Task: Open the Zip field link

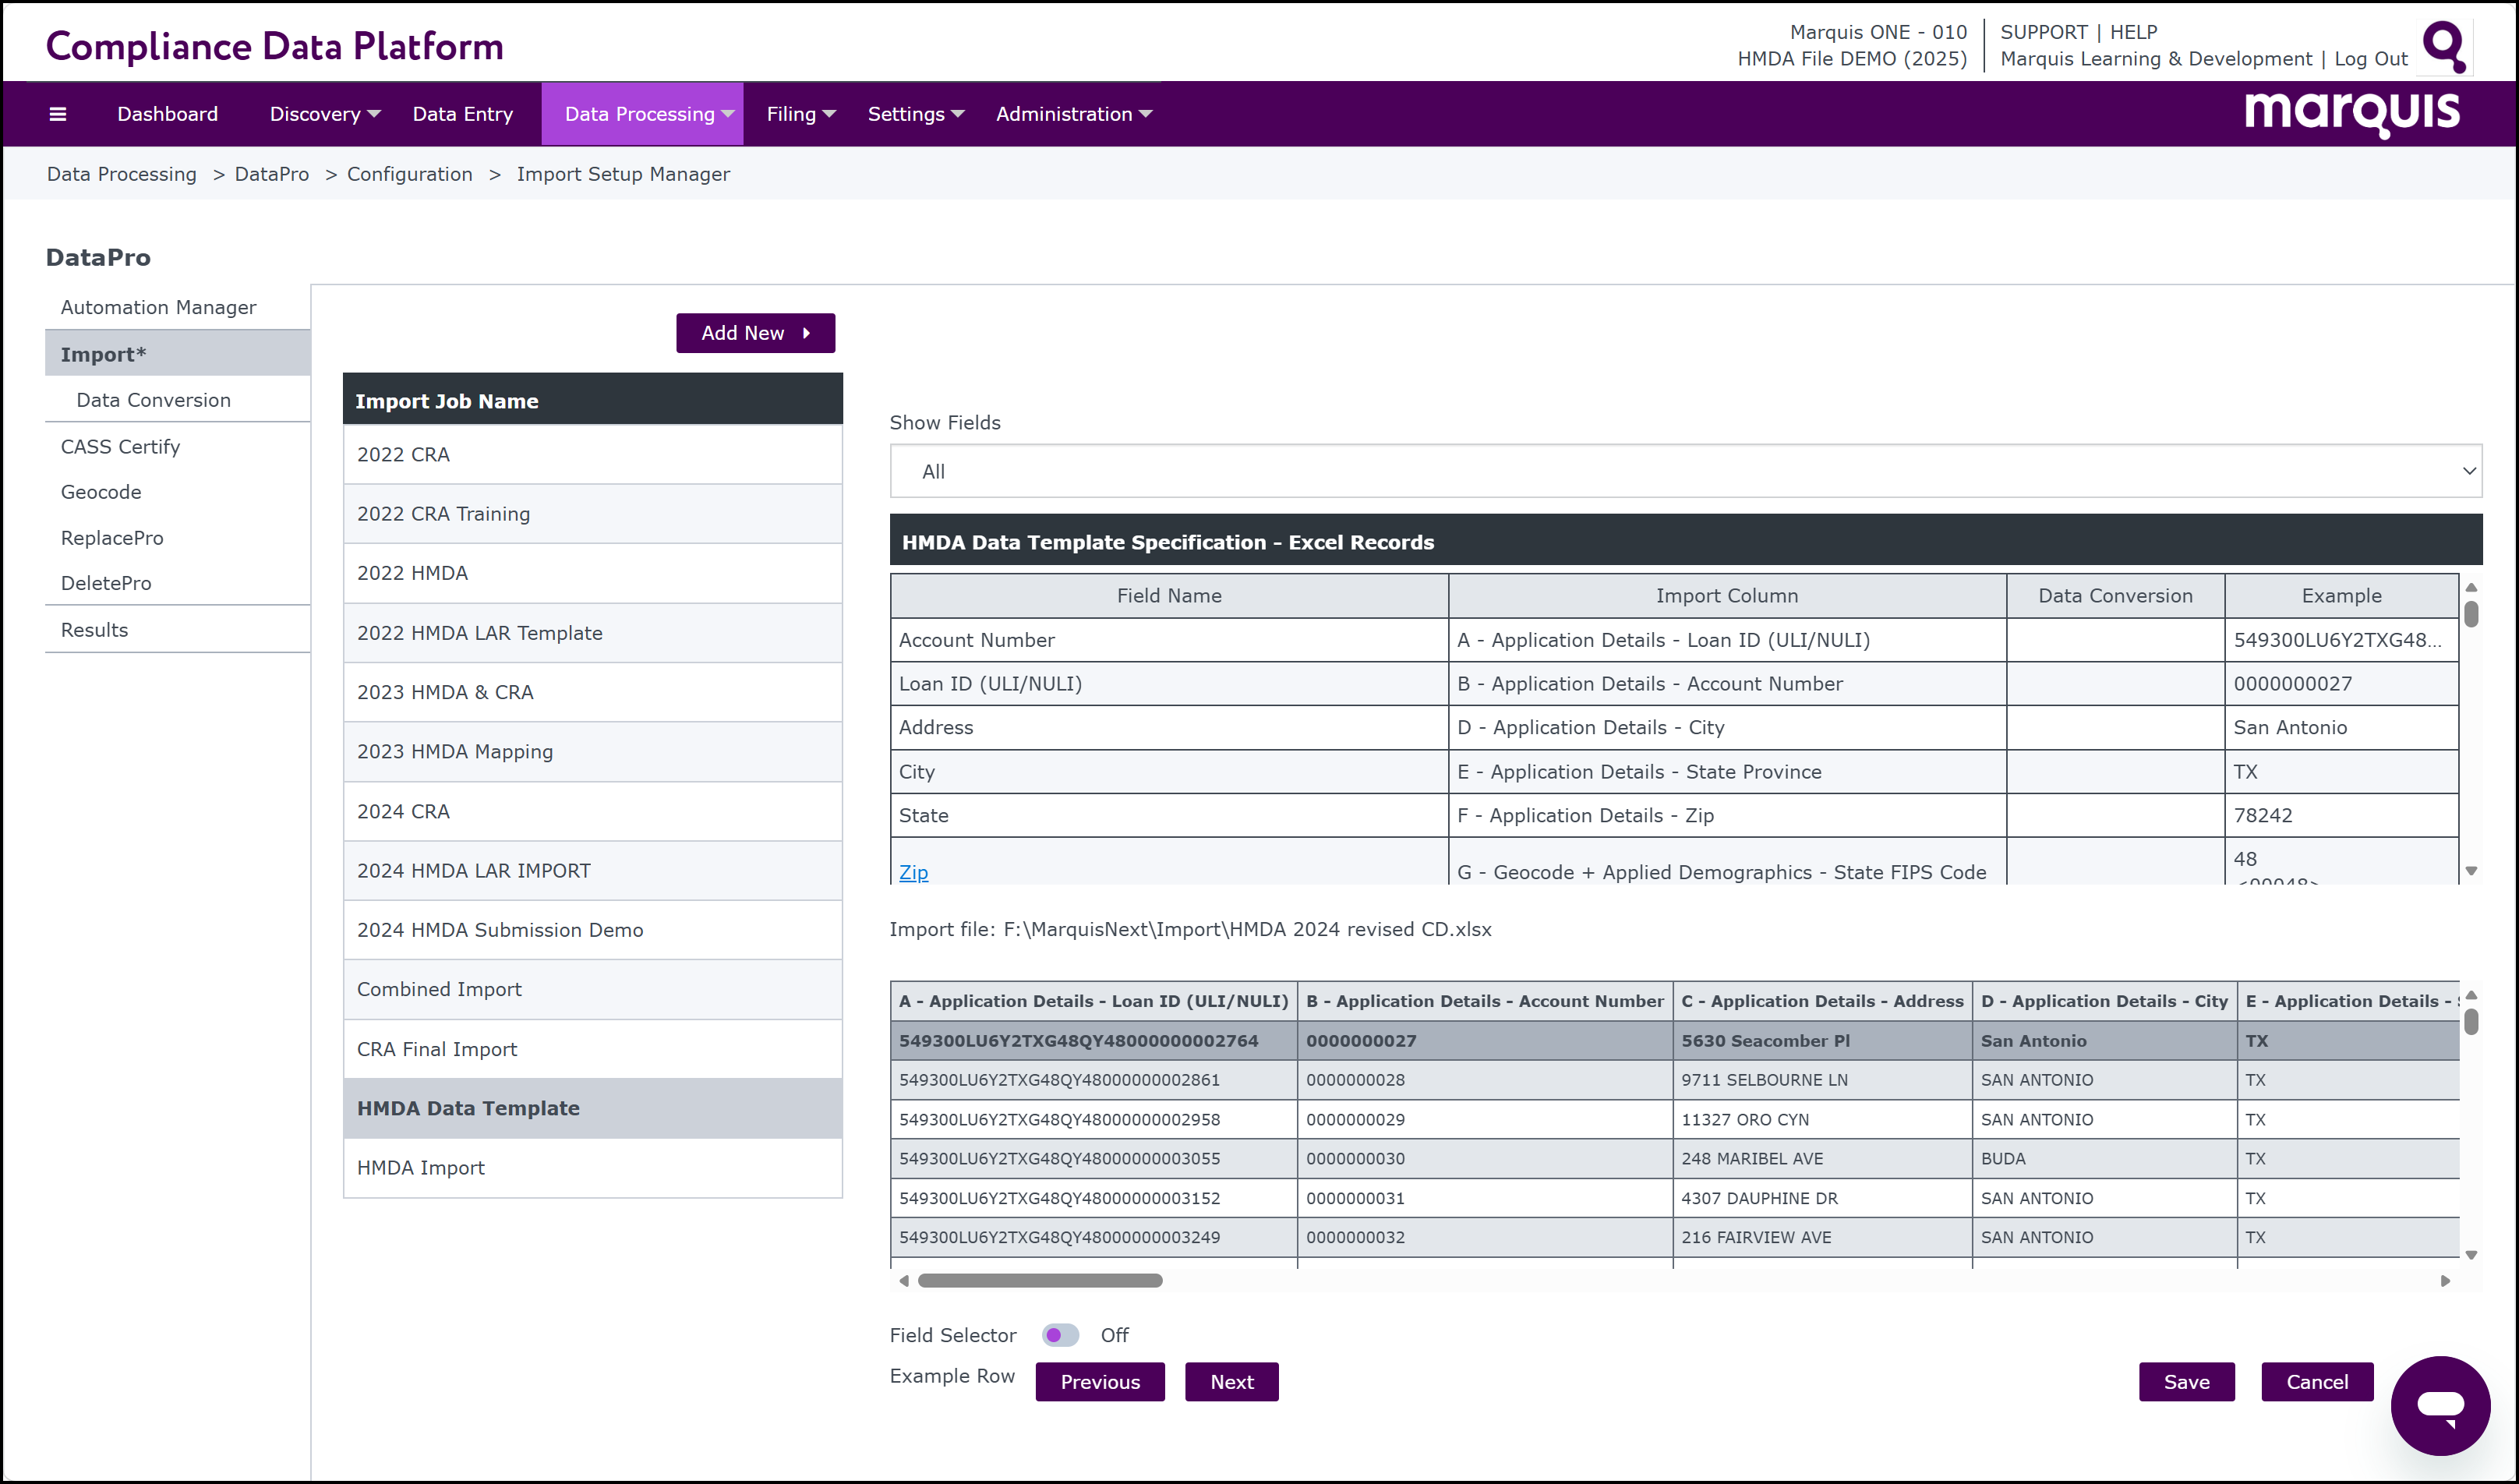Action: [x=913, y=872]
